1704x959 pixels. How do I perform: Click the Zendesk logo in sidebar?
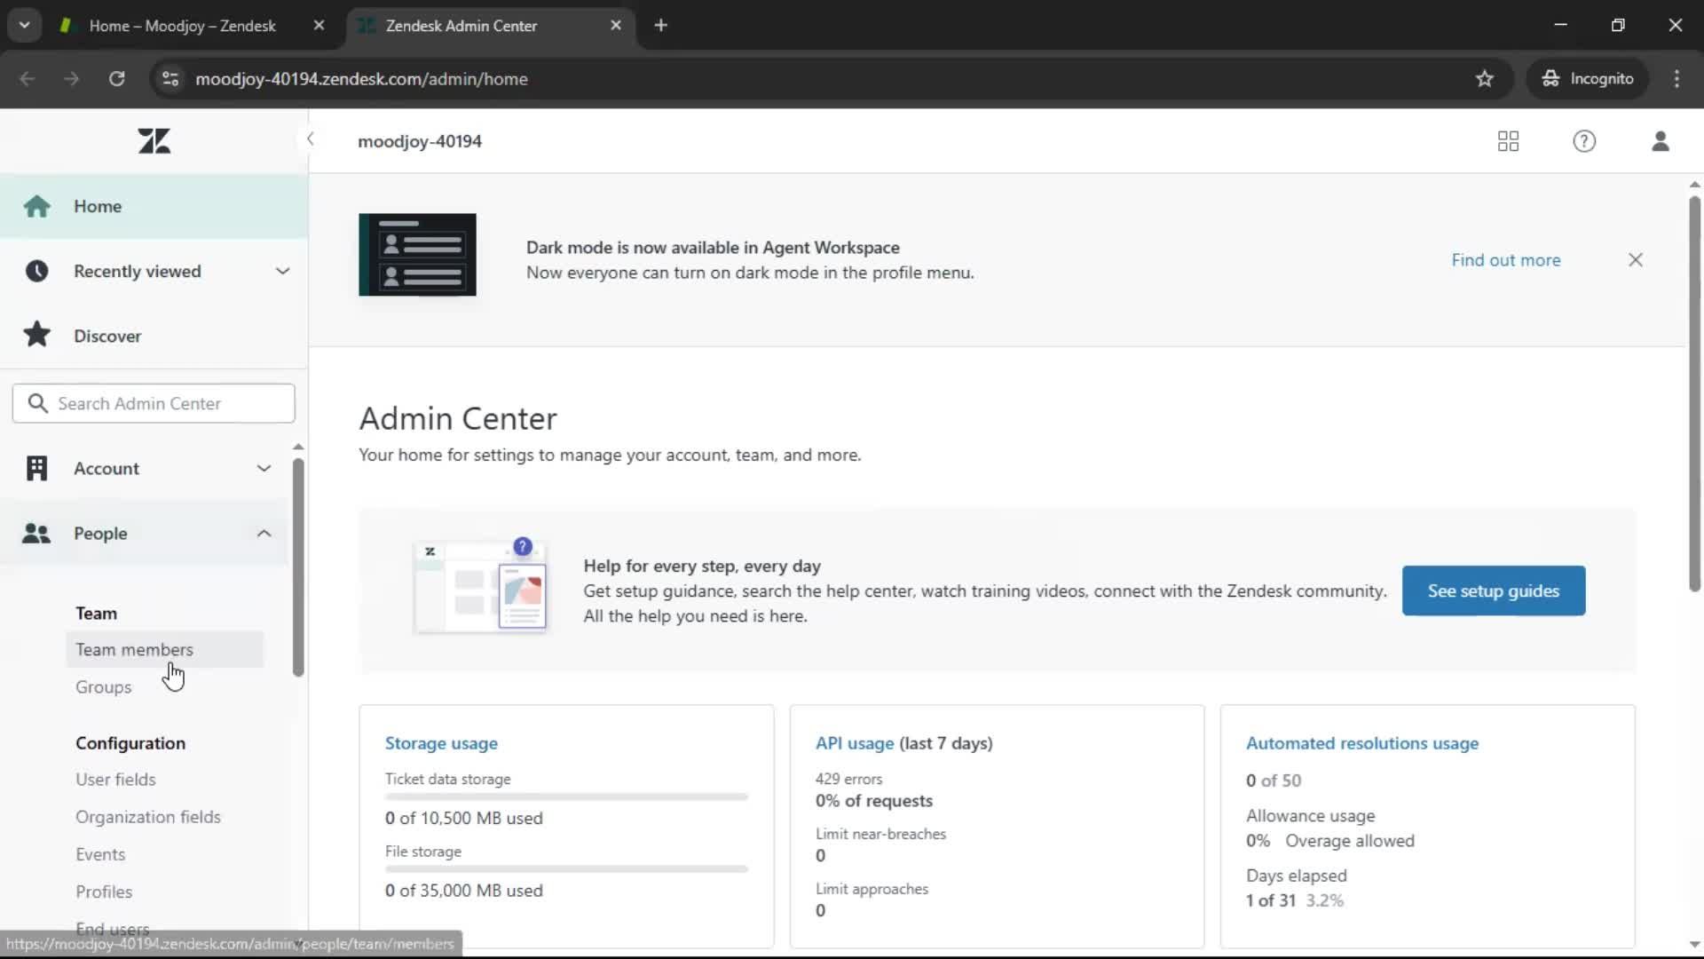[154, 140]
